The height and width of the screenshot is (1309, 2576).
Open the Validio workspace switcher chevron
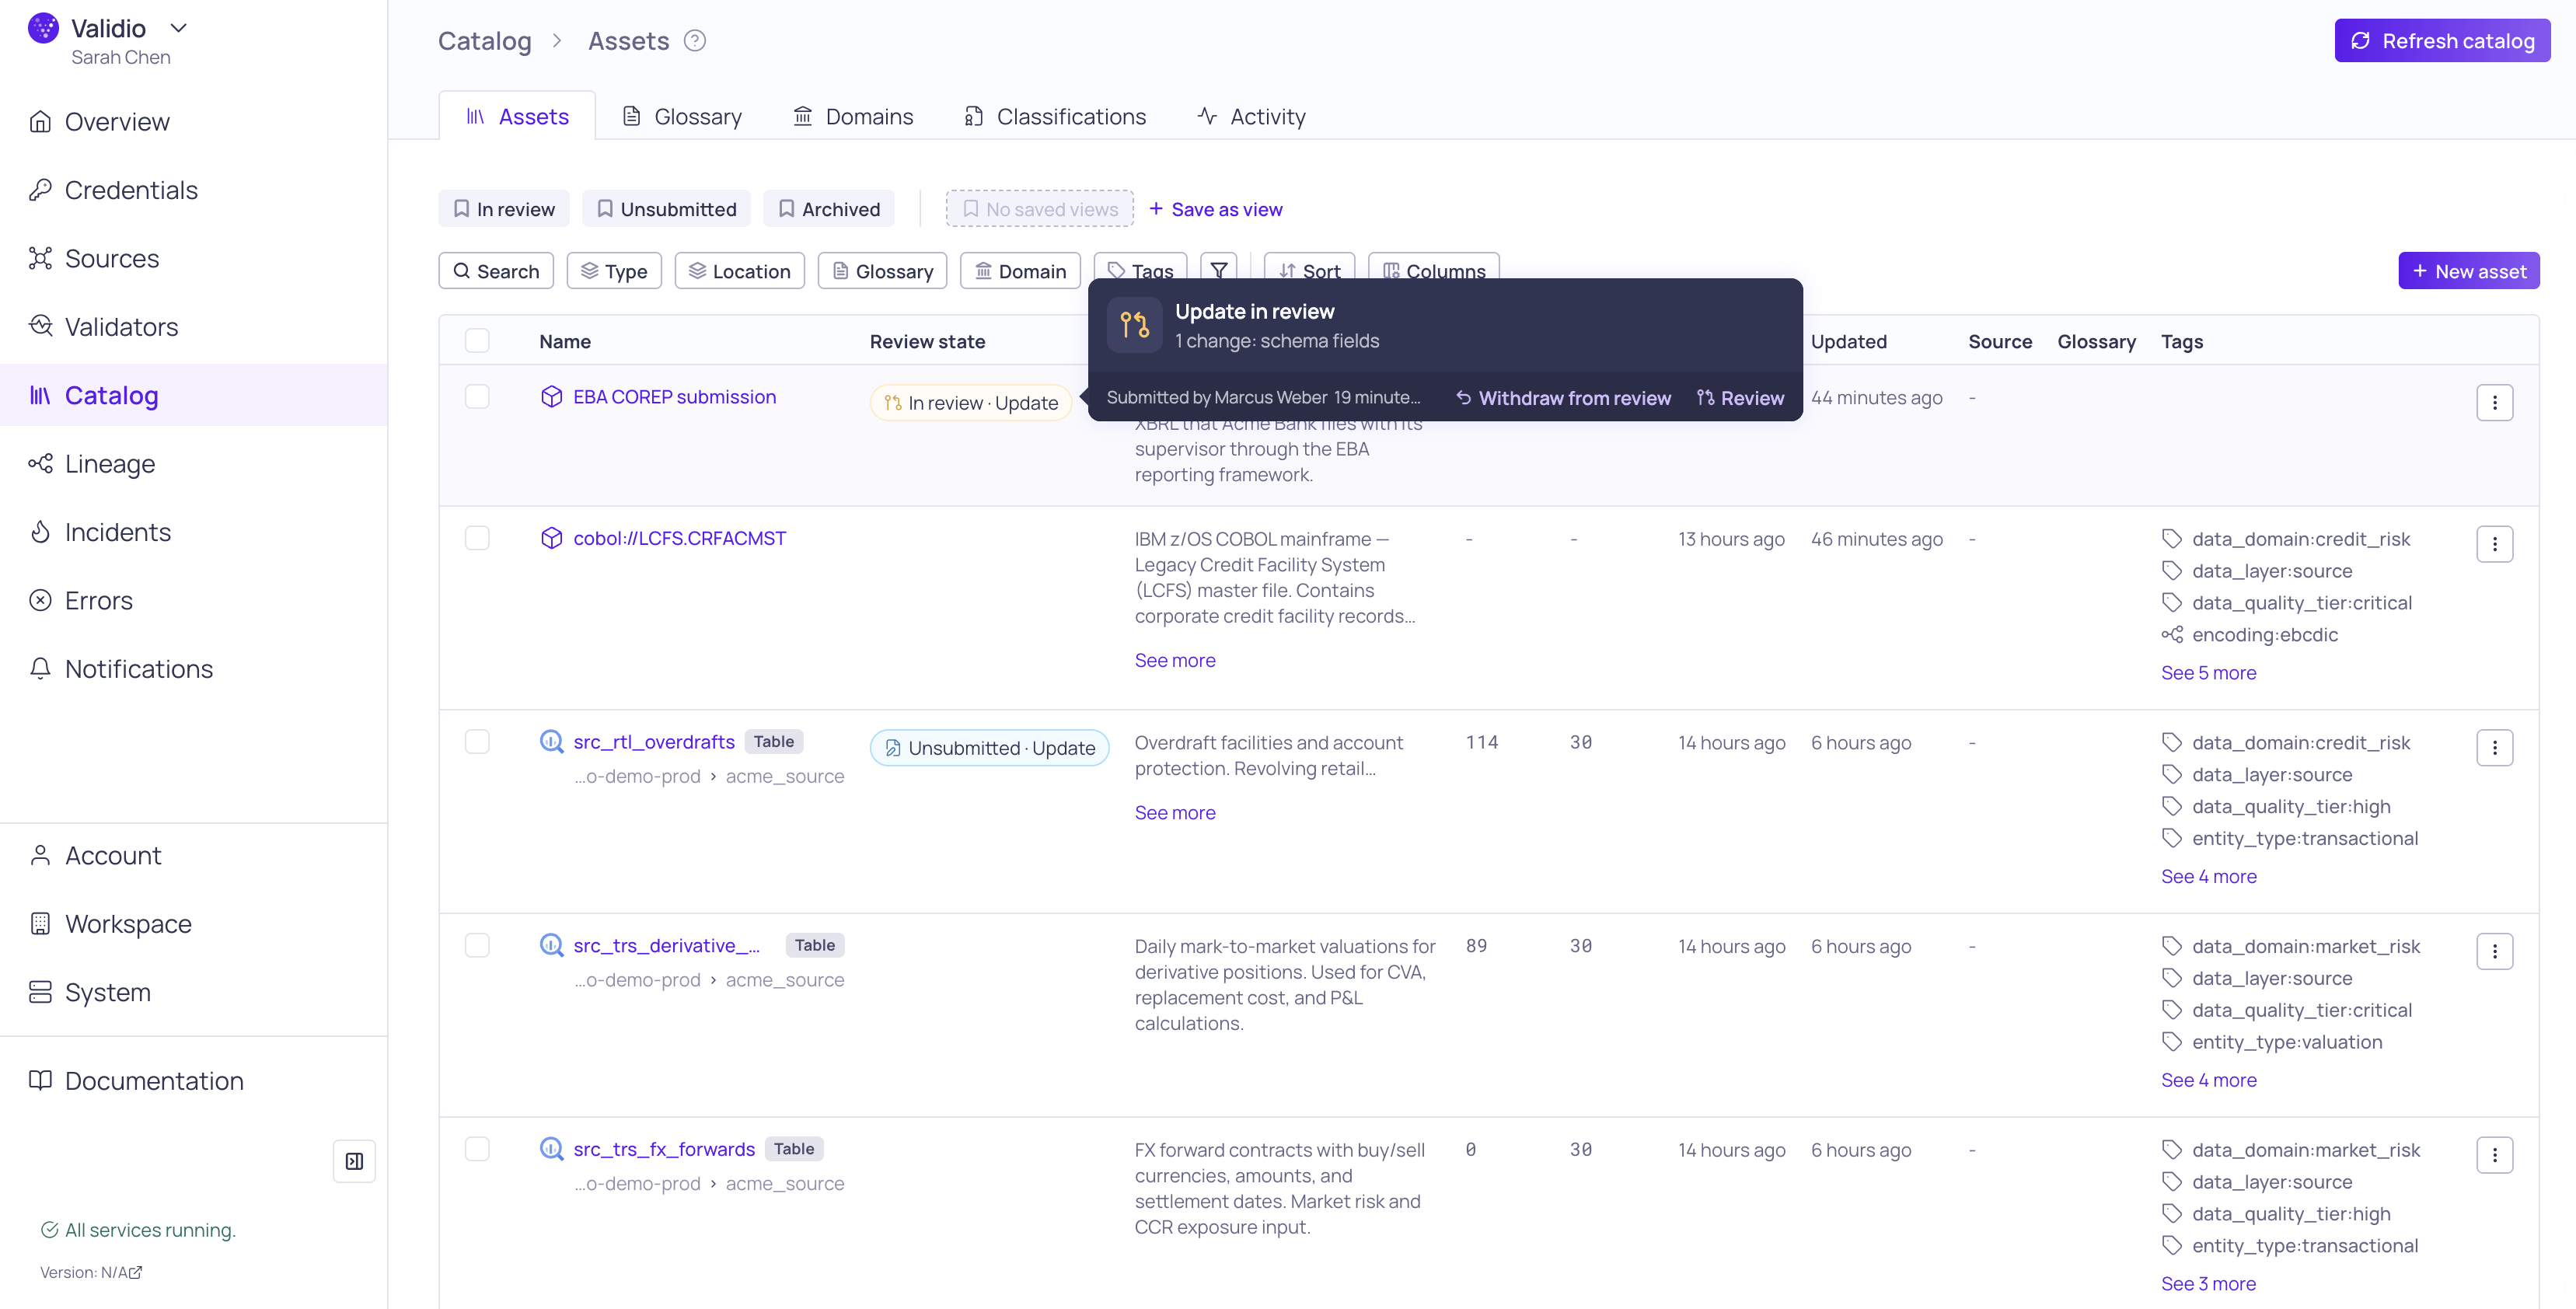pos(178,28)
